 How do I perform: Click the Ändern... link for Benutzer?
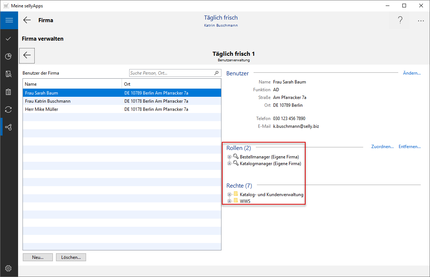(412, 73)
